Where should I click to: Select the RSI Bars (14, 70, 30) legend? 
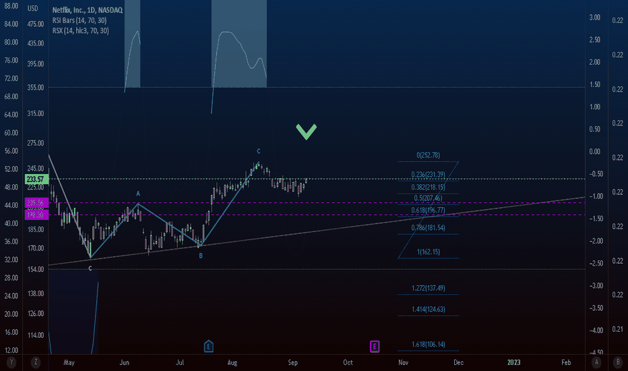(x=80, y=20)
